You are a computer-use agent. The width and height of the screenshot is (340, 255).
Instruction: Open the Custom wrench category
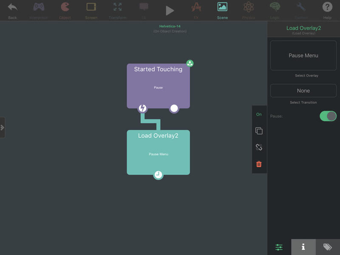[301, 10]
